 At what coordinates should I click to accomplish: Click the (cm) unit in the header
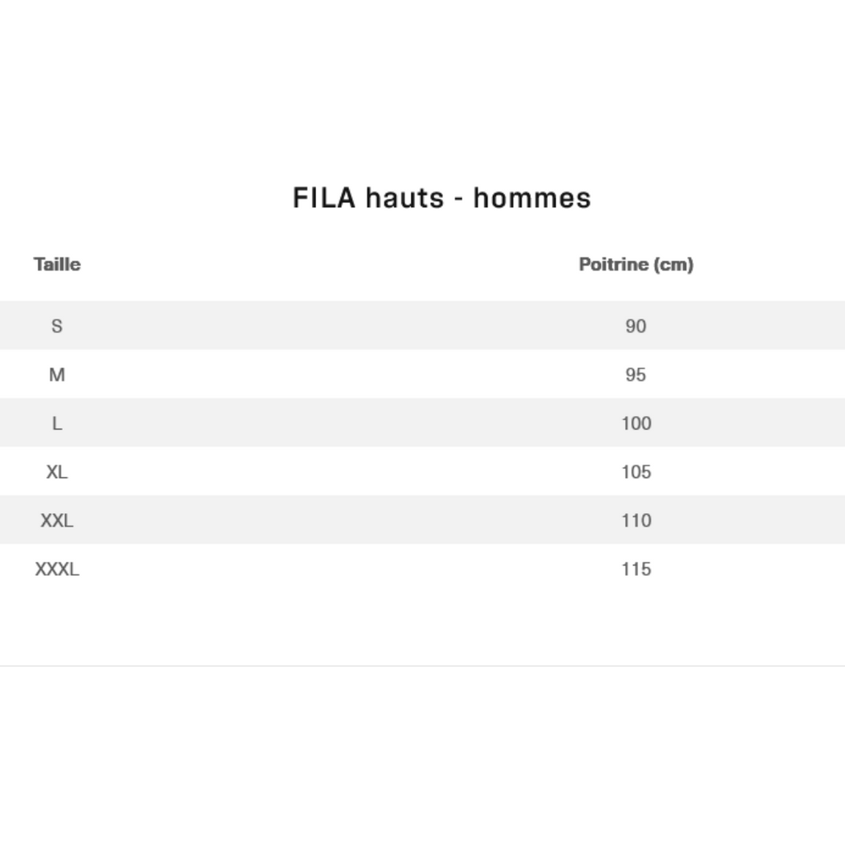[x=673, y=264]
